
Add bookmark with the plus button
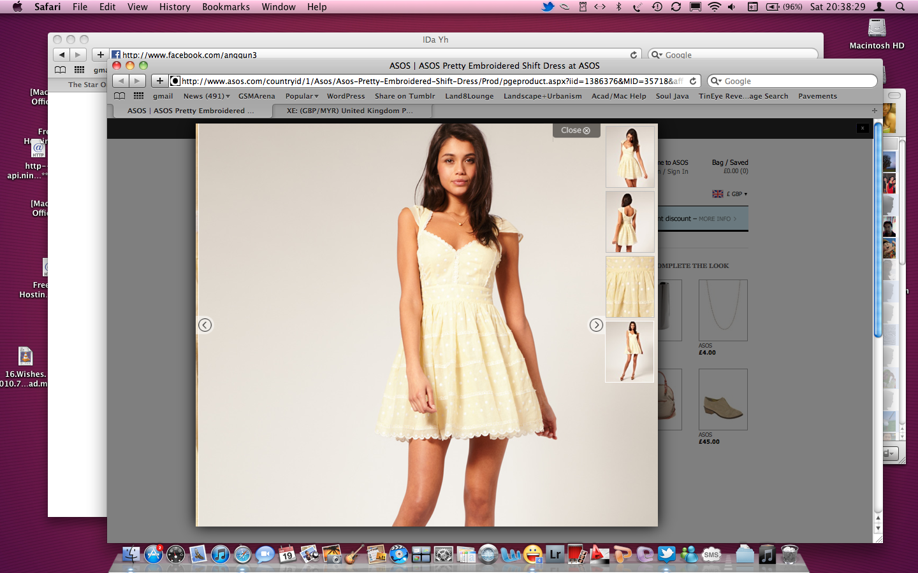(159, 81)
